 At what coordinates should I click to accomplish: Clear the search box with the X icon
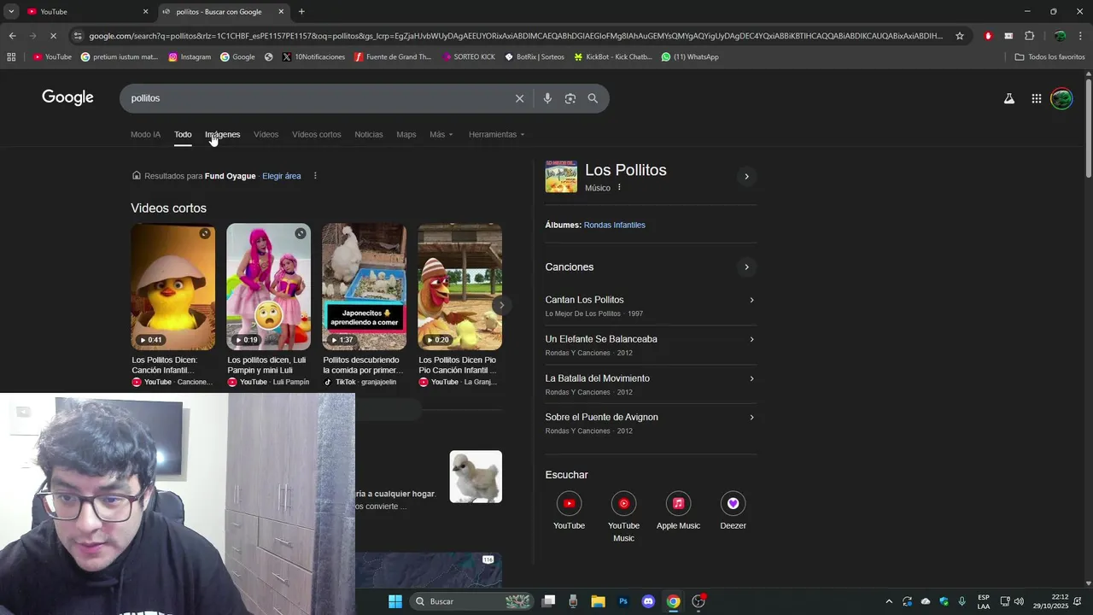[519, 98]
